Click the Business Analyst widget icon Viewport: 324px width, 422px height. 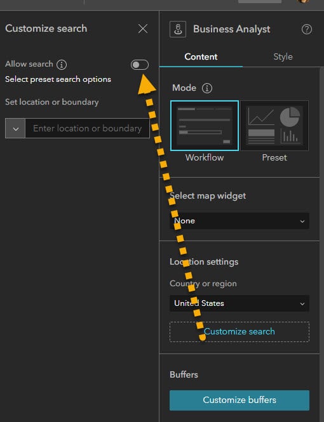(x=178, y=29)
